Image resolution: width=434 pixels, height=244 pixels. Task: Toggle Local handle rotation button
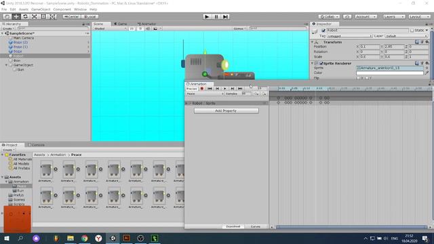tap(90, 16)
